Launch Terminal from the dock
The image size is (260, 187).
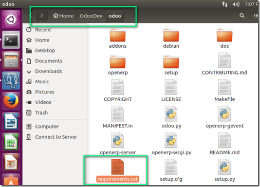pos(11,40)
